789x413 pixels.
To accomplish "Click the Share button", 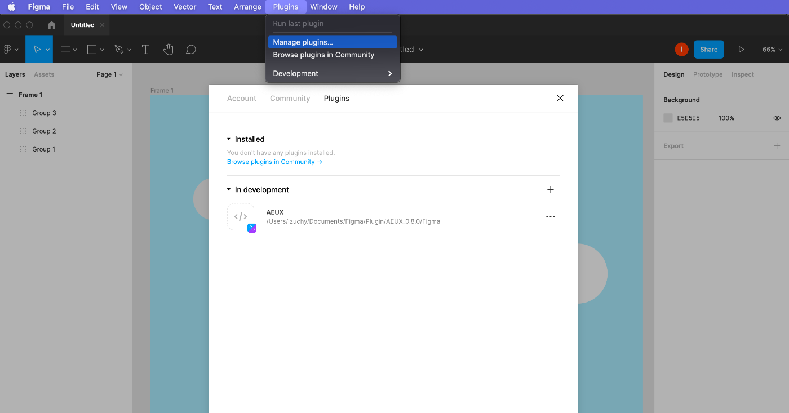I will (x=709, y=50).
